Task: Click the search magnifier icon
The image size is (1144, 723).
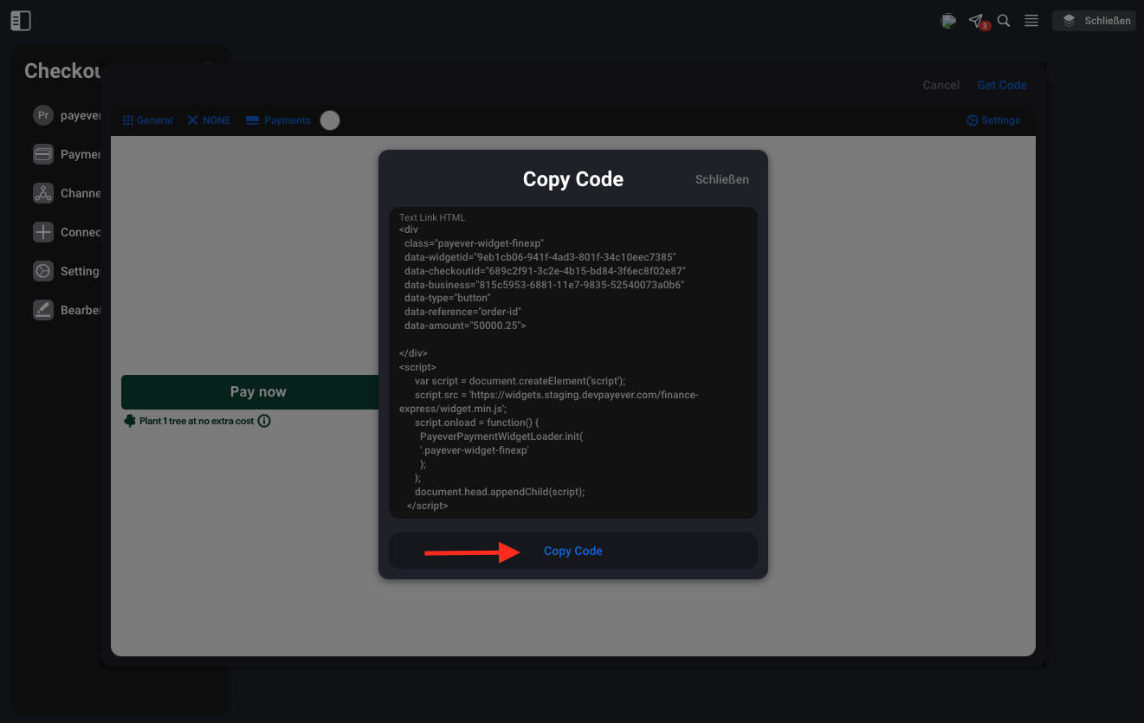Action: (1004, 21)
